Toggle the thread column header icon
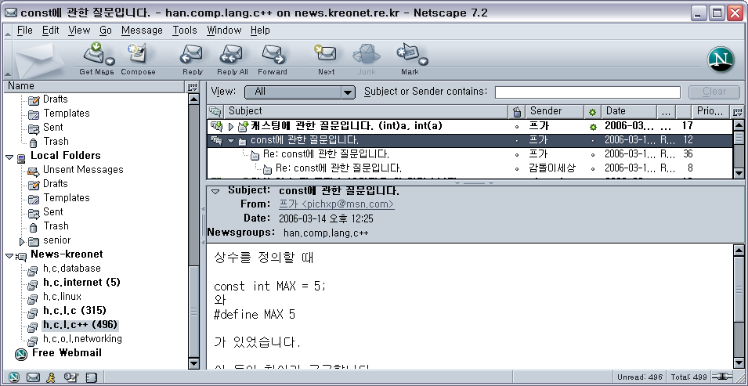This screenshot has height=386, width=748. tap(215, 112)
